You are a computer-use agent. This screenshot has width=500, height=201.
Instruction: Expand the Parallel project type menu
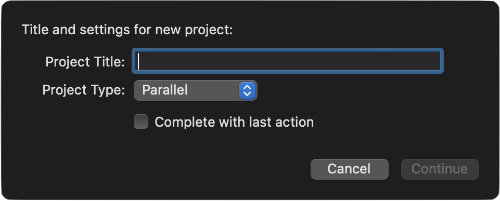[195, 90]
